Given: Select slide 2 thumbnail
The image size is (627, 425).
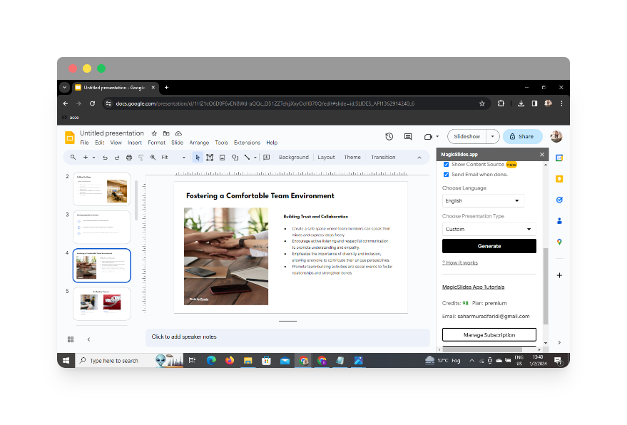Looking at the screenshot, I should 101,190.
